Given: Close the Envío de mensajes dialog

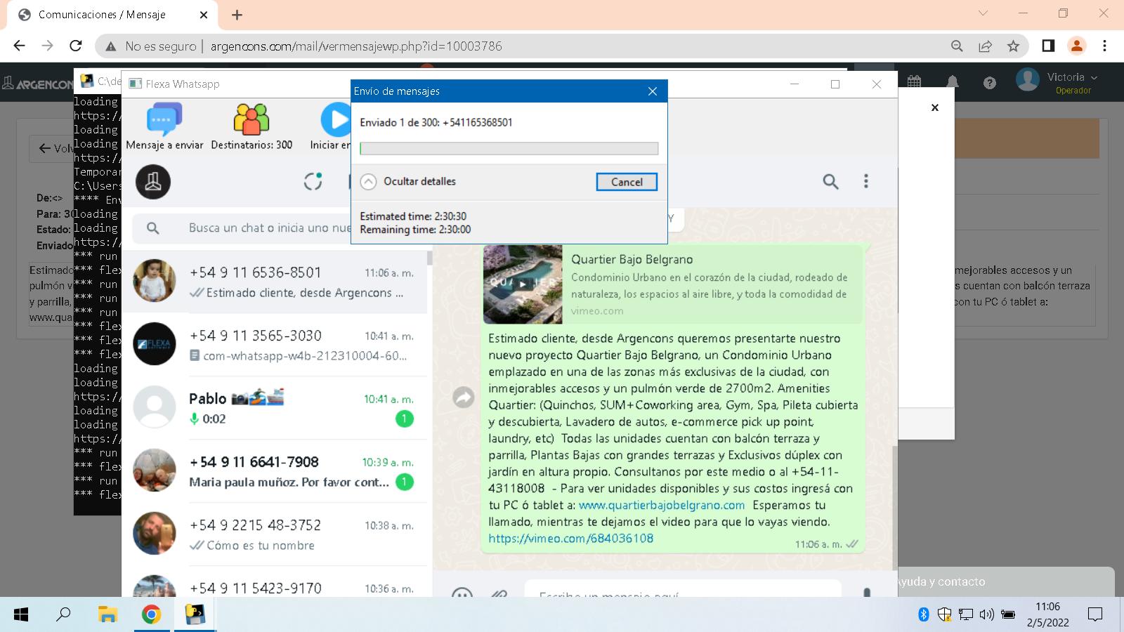Looking at the screenshot, I should tap(653, 91).
